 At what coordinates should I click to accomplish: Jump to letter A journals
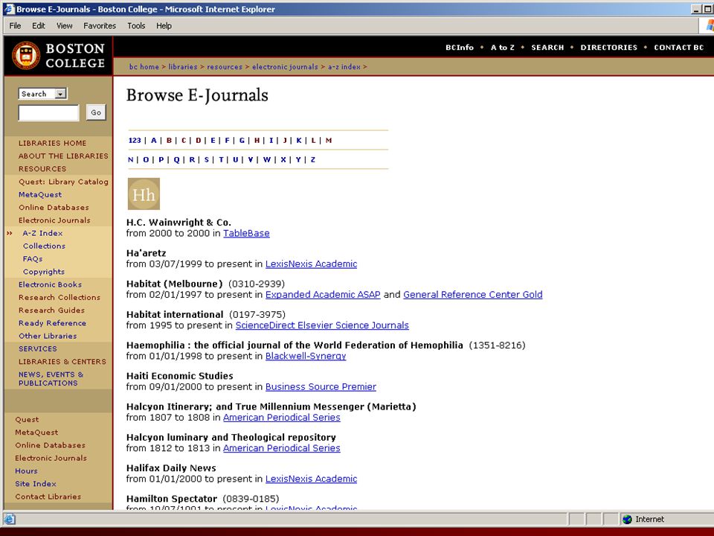coord(154,141)
